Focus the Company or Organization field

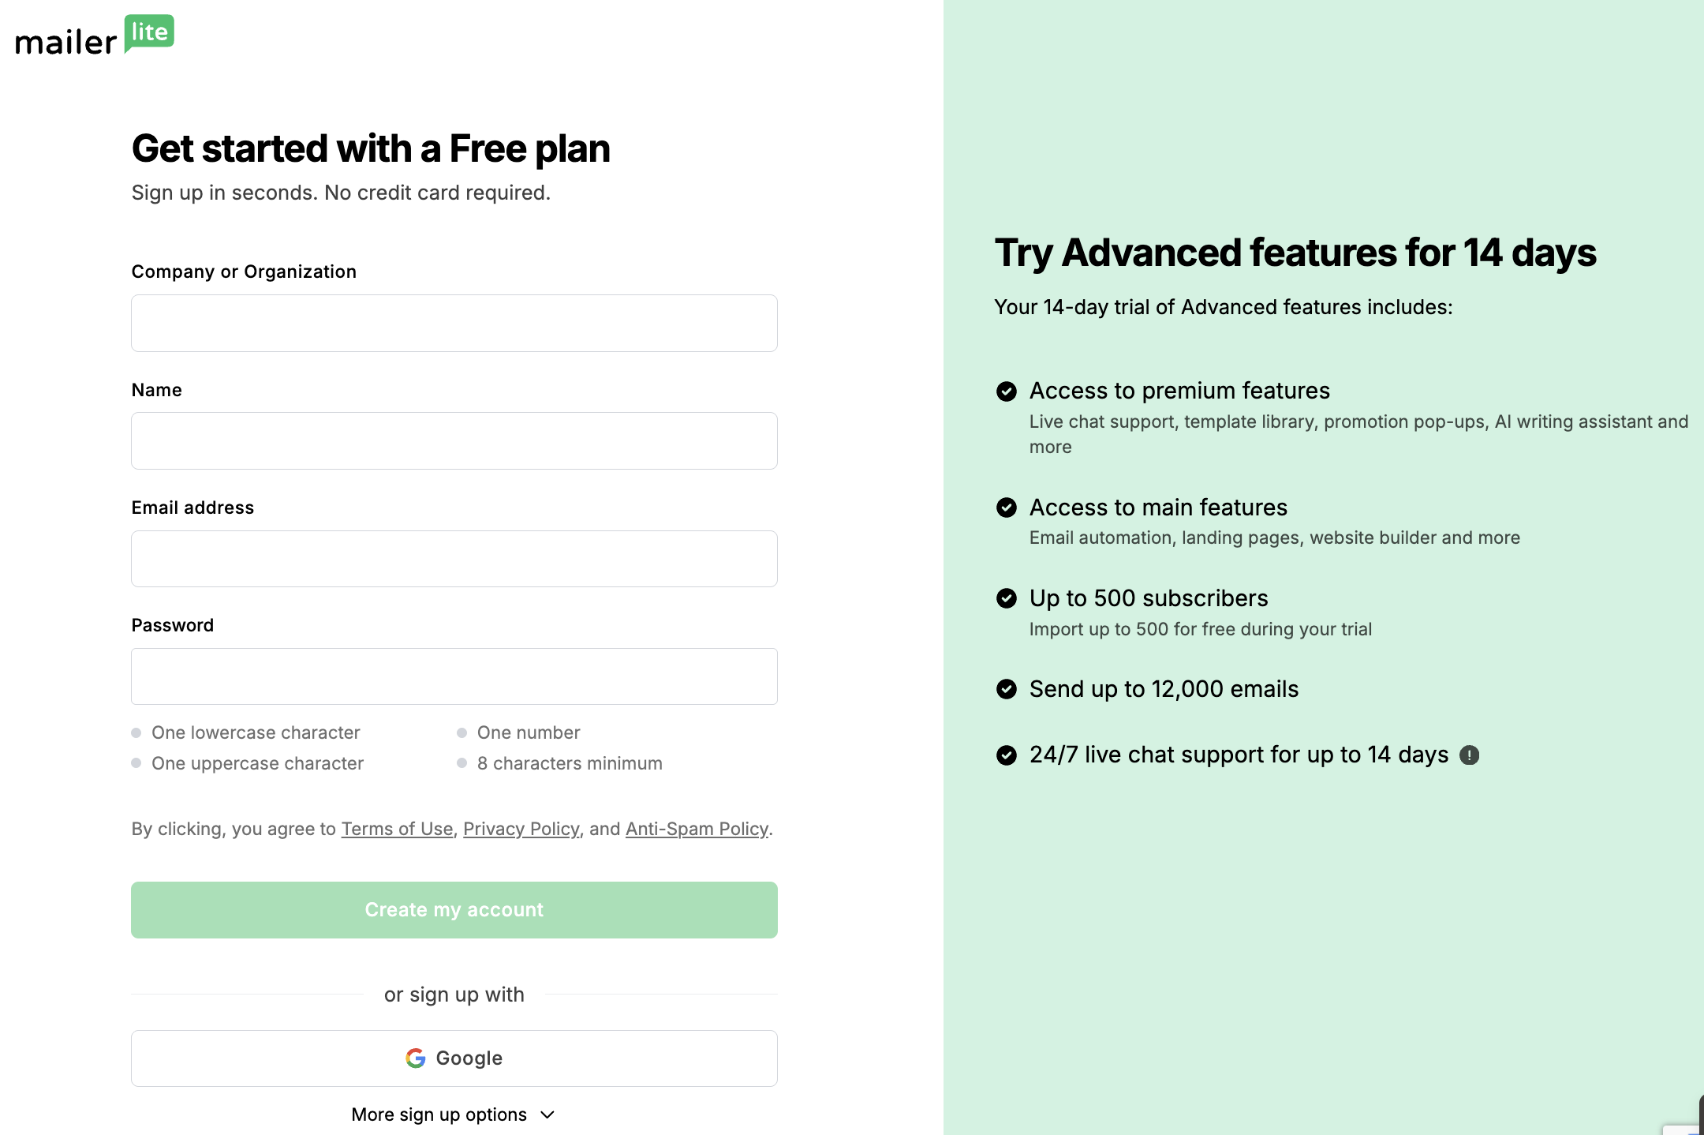[454, 324]
